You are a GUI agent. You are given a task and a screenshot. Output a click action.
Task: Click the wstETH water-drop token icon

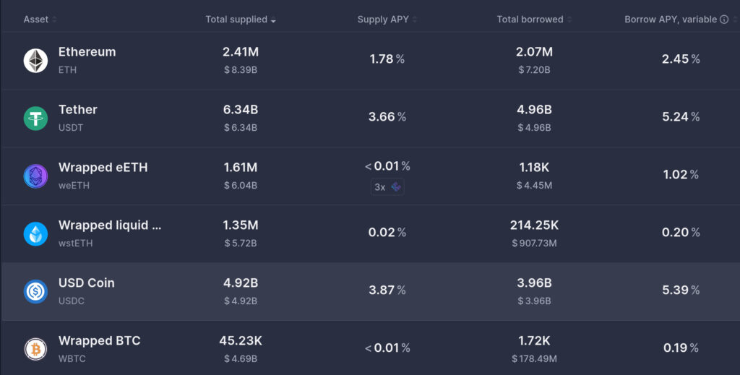pos(35,233)
